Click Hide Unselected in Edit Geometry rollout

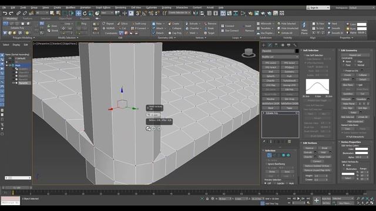[355, 121]
